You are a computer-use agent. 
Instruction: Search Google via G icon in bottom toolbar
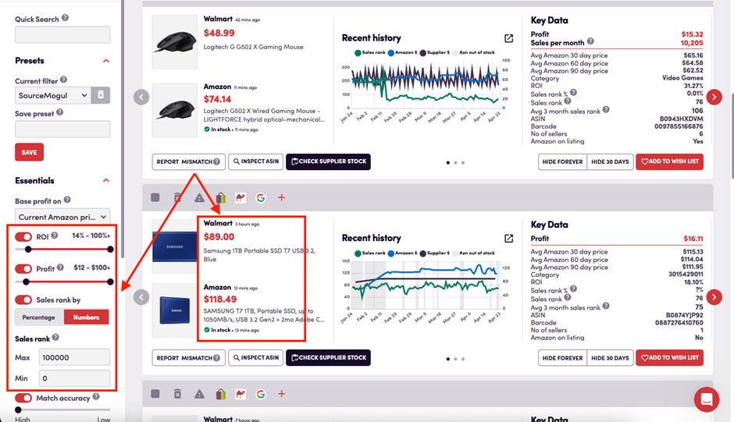pos(261,394)
